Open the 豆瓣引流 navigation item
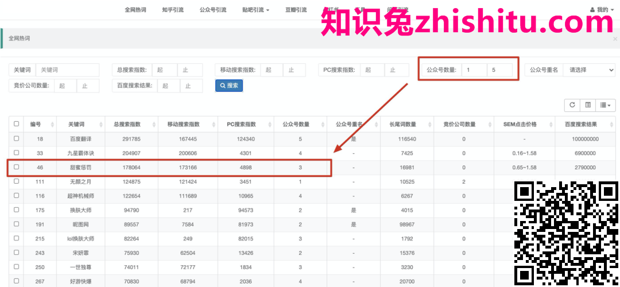The height and width of the screenshot is (287, 620). point(296,10)
